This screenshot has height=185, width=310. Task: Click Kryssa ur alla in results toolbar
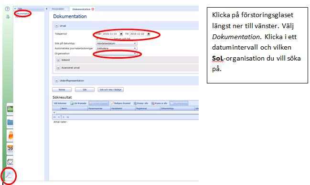[159, 103]
